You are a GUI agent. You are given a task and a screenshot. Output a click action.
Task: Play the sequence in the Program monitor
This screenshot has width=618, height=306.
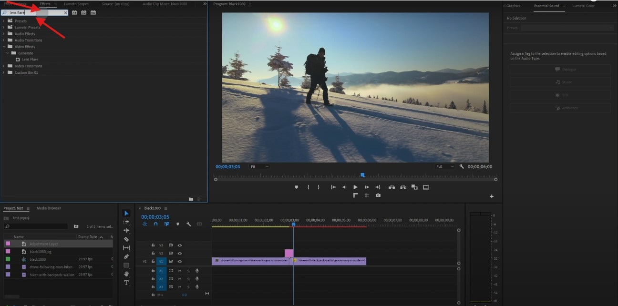(355, 187)
